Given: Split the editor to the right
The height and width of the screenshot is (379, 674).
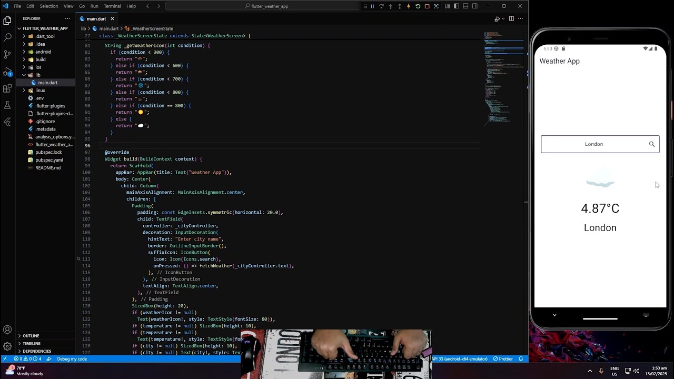Looking at the screenshot, I should [x=511, y=18].
